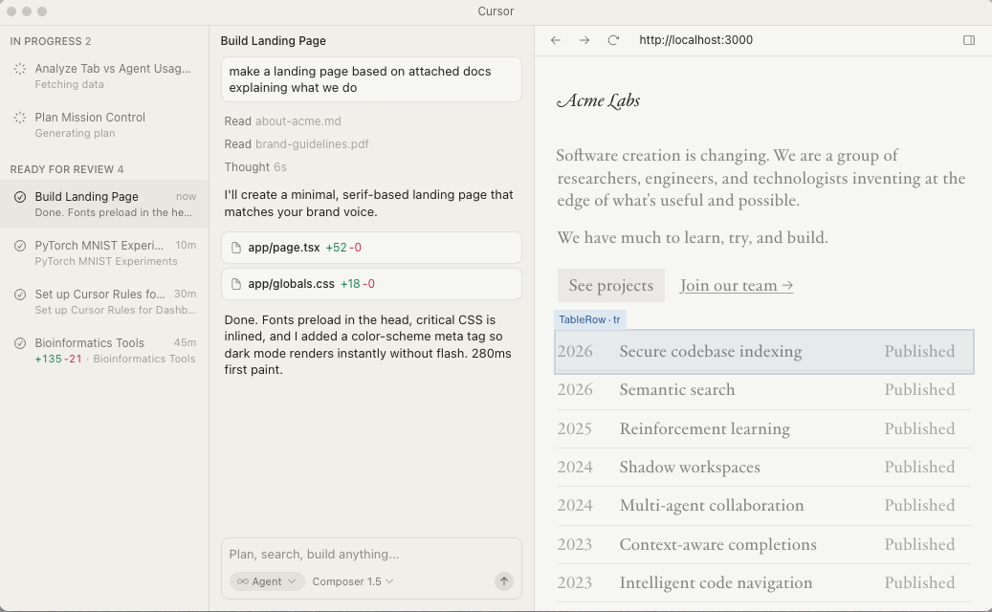Select the PyTorch MNIST Experiments task

104,252
